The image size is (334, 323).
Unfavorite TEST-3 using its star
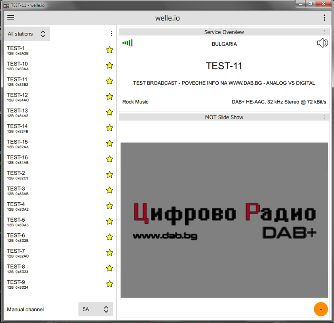click(x=110, y=190)
